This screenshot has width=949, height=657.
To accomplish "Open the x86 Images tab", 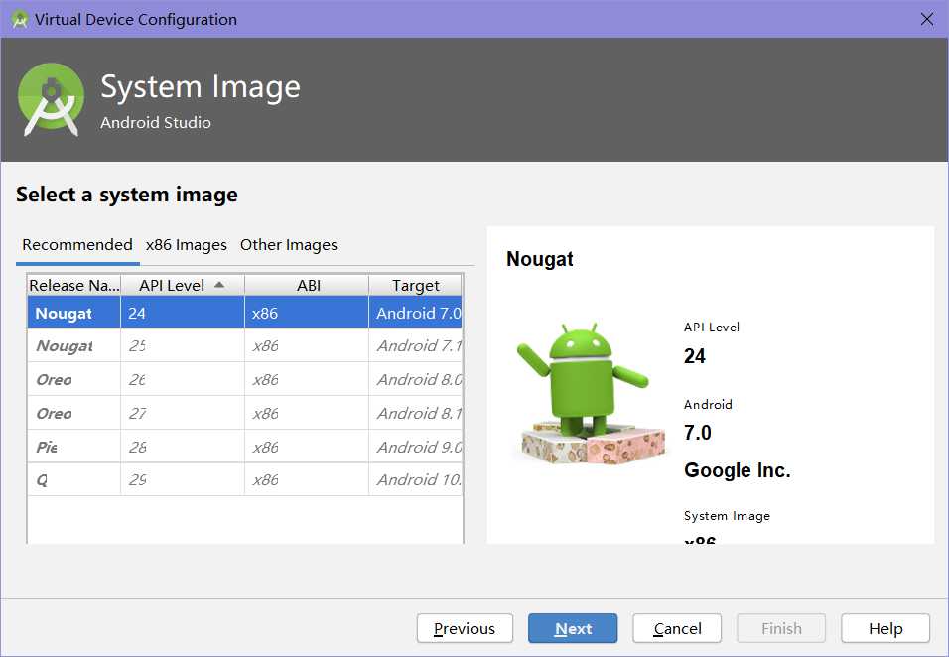I will 187,245.
